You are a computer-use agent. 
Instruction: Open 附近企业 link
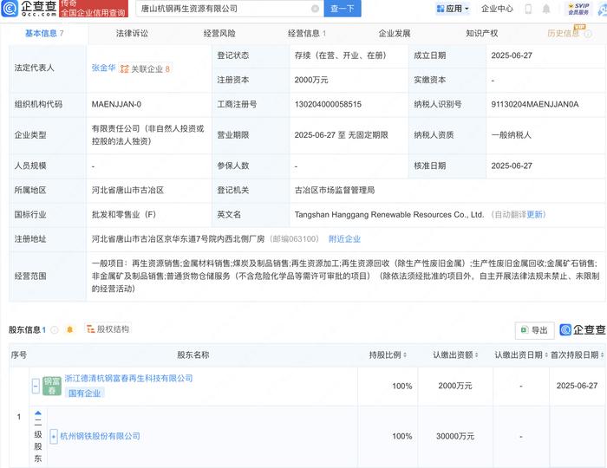coord(344,239)
